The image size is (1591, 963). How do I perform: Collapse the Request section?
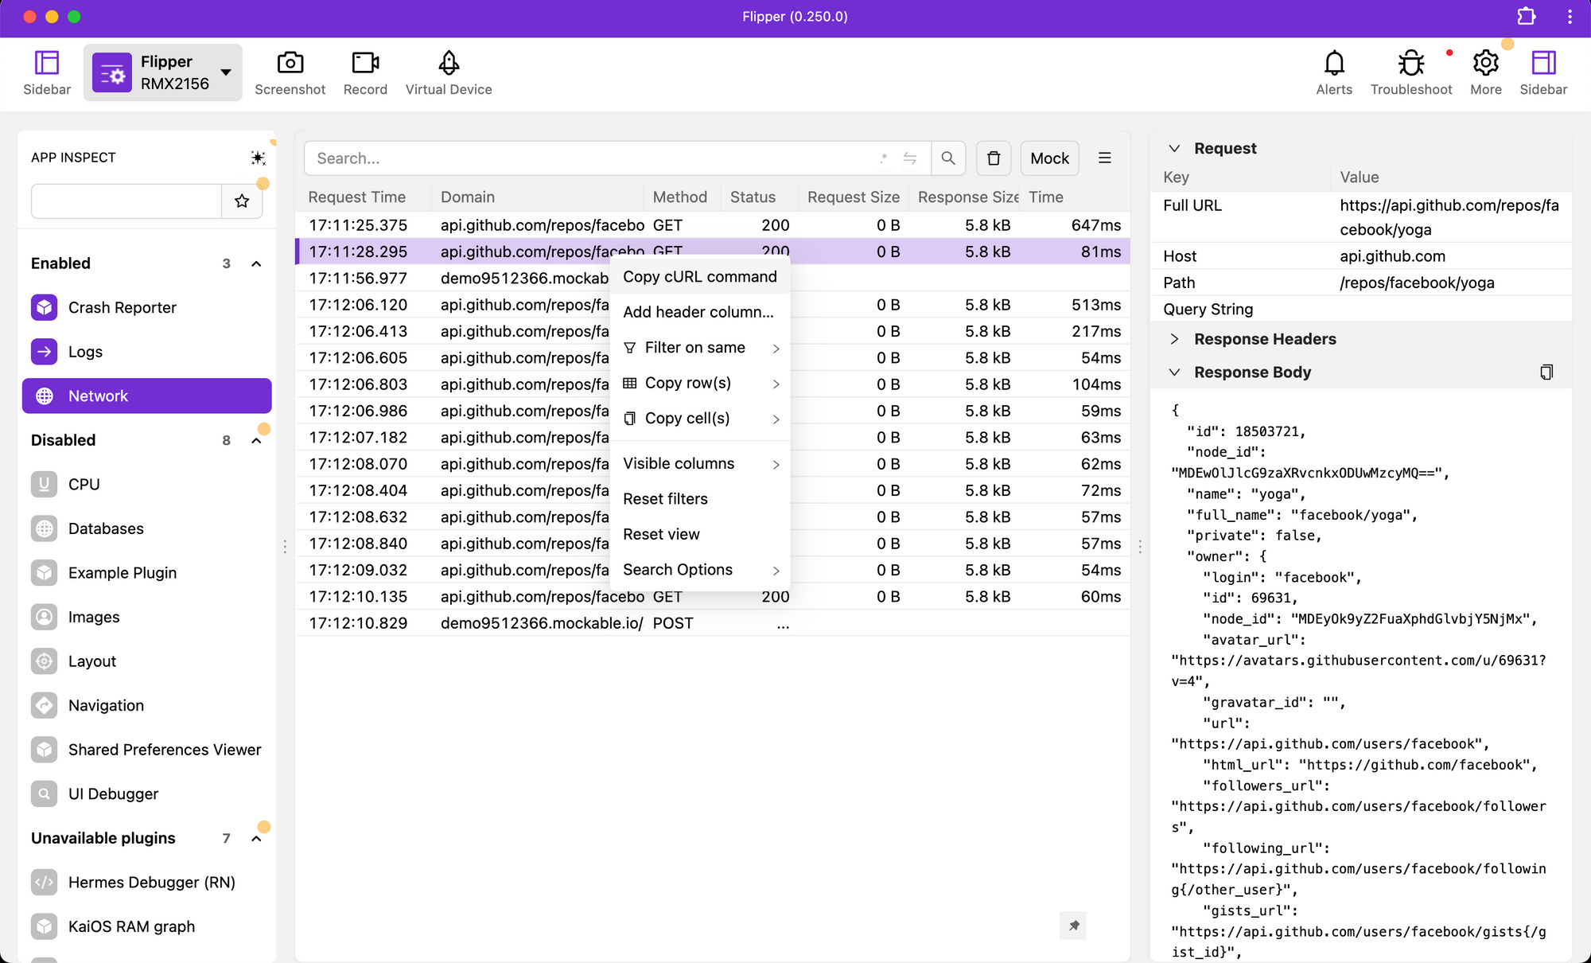1174,148
